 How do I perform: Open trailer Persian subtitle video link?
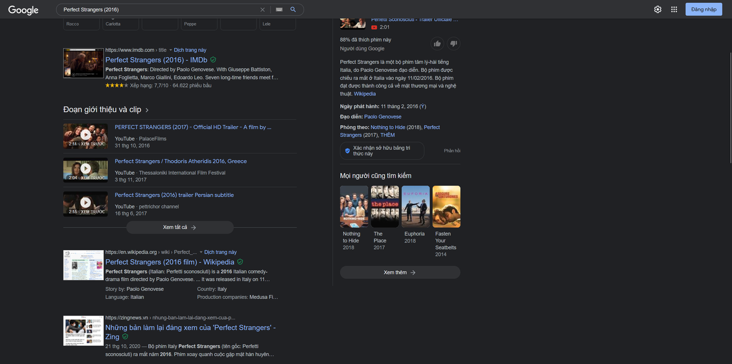coord(174,195)
